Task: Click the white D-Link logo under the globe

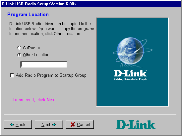Action: (130, 73)
